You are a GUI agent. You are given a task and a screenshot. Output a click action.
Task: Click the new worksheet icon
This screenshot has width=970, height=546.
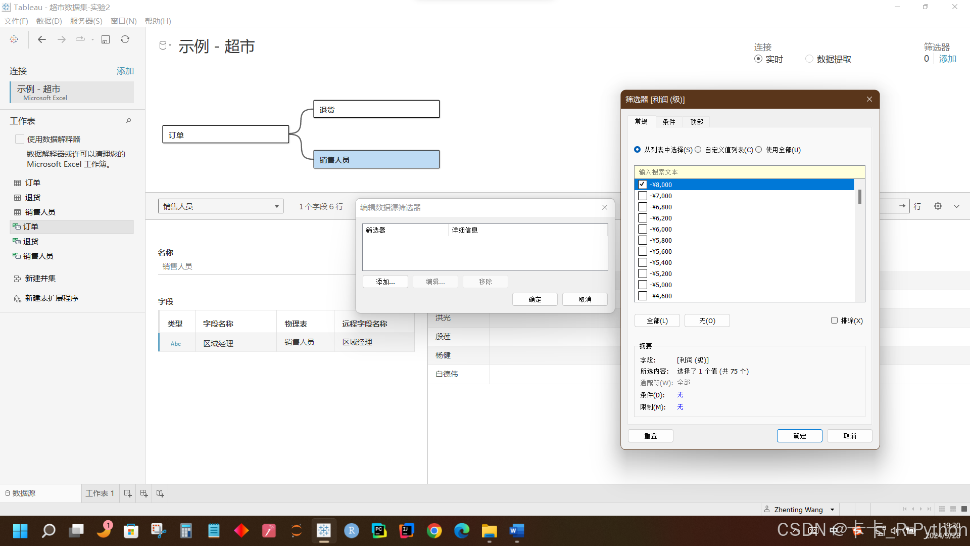(128, 493)
